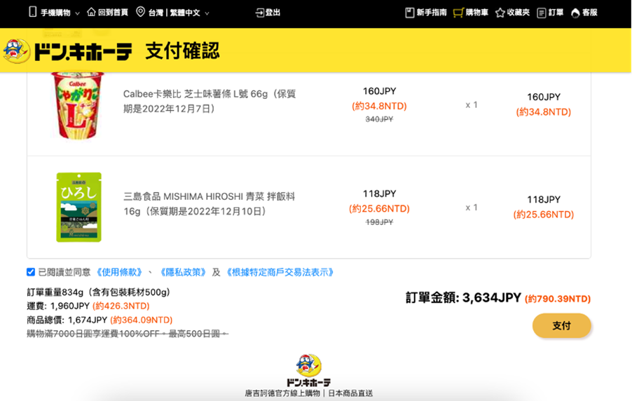Open the 客服 page

[590, 13]
